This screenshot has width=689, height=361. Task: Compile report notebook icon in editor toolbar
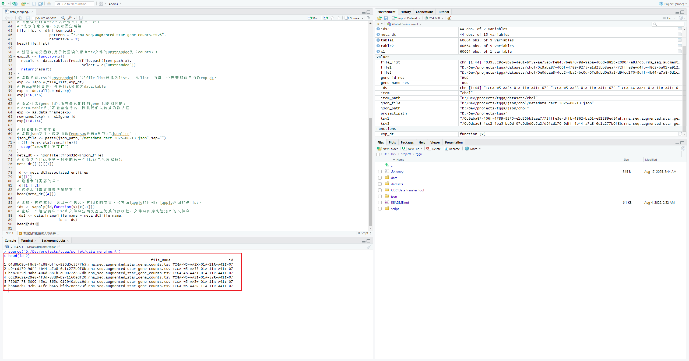point(81,18)
